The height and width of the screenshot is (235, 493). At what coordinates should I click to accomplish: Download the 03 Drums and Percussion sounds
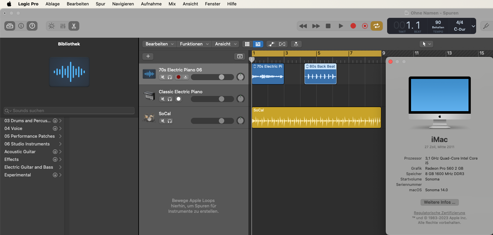(x=55, y=121)
